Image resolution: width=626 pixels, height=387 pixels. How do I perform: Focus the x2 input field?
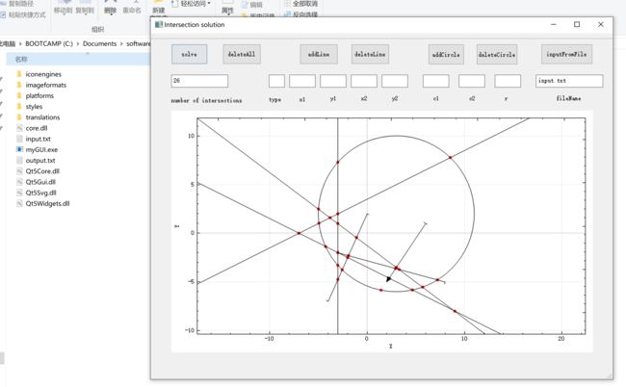364,81
